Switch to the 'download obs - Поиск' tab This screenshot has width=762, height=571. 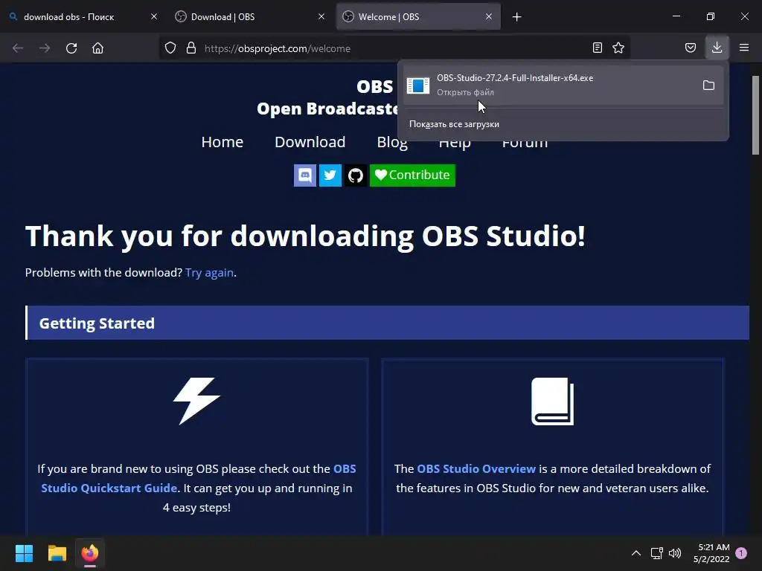(83, 16)
